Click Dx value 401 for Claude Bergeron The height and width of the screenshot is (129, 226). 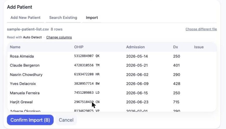177,65
